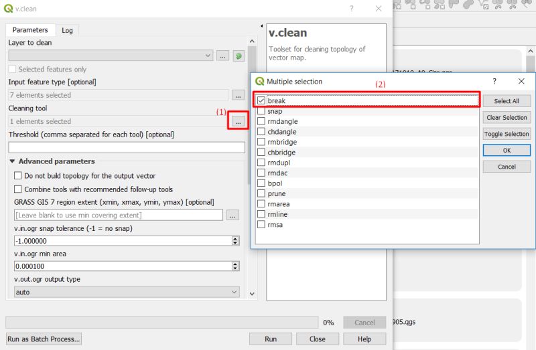Open Cleaning tool selection ellipsis button
Screen dimensions: 536x350
[238, 121]
